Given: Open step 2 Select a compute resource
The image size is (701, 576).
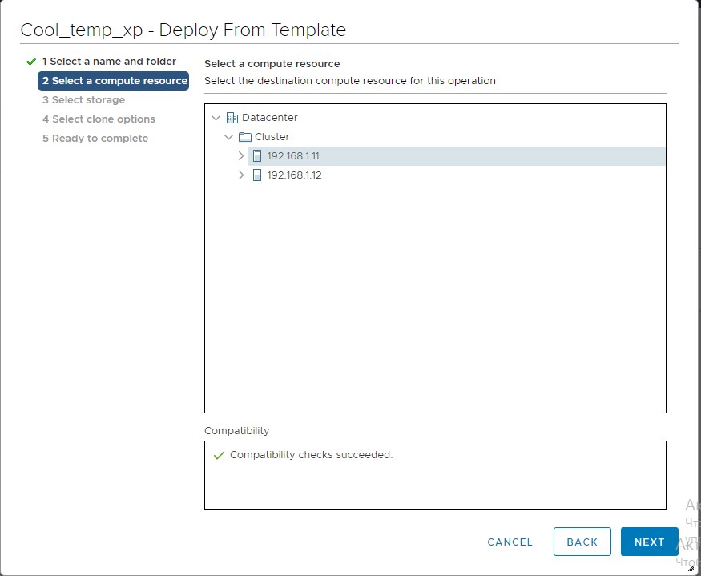Looking at the screenshot, I should tap(113, 81).
